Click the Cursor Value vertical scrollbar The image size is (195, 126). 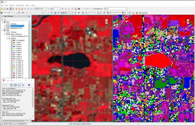[33, 102]
